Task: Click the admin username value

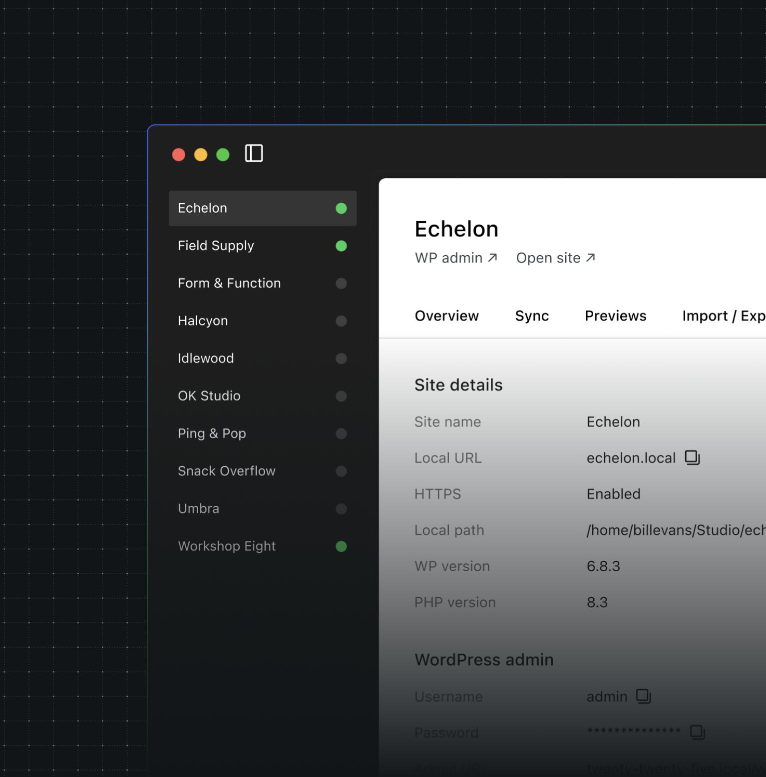Action: point(607,696)
